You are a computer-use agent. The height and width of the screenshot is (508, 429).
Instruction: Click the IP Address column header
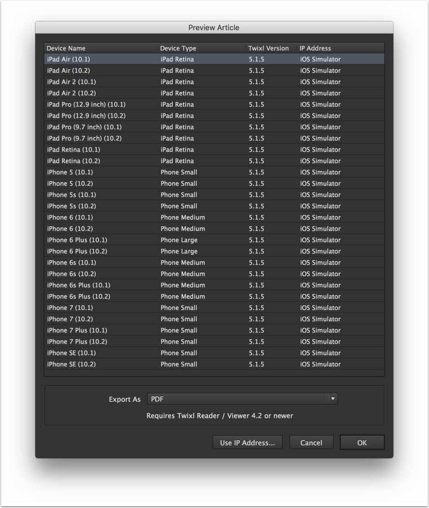click(340, 49)
